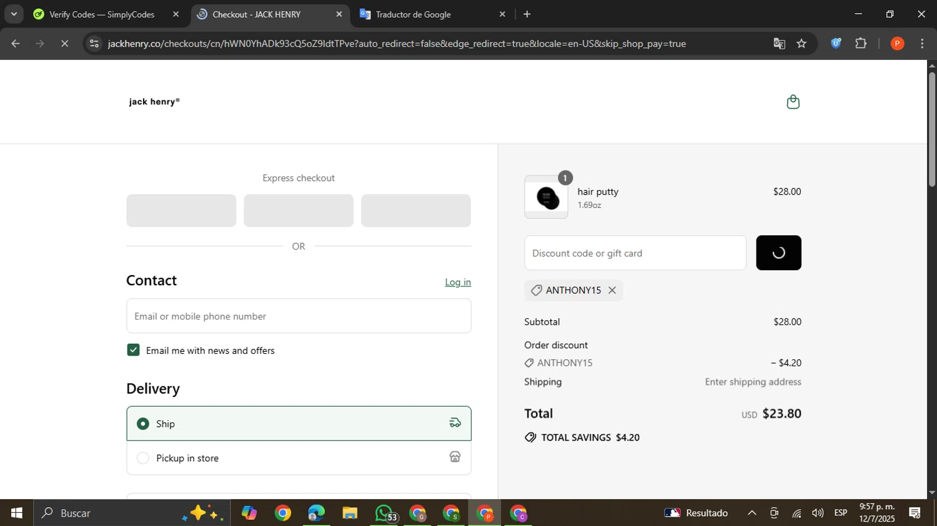937x526 pixels.
Task: Remove the ANTHONY15 discount code
Action: pos(612,290)
